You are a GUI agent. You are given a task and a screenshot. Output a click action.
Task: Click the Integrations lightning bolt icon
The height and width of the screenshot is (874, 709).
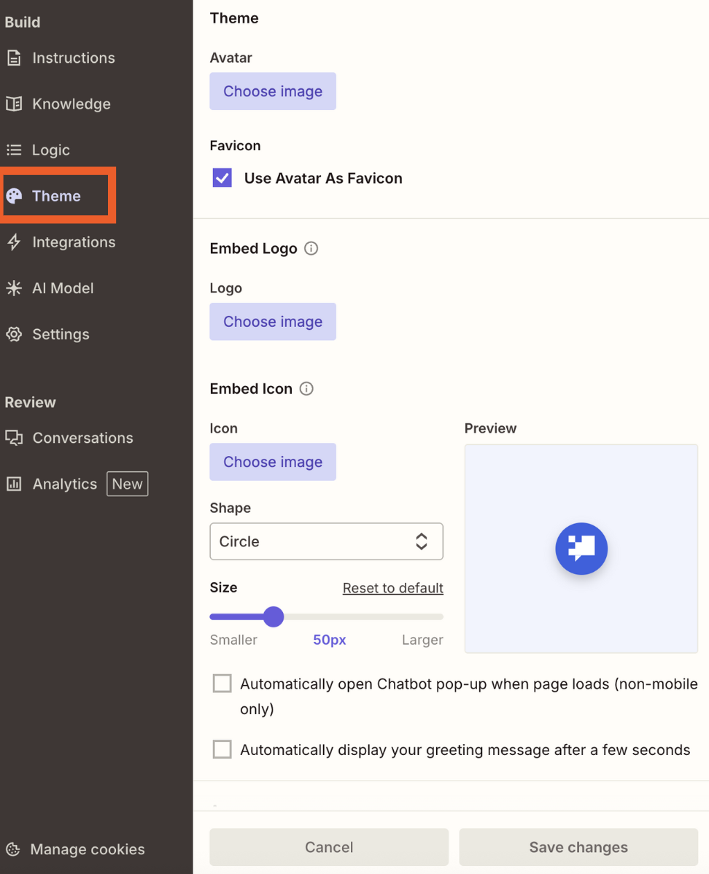[x=14, y=241]
